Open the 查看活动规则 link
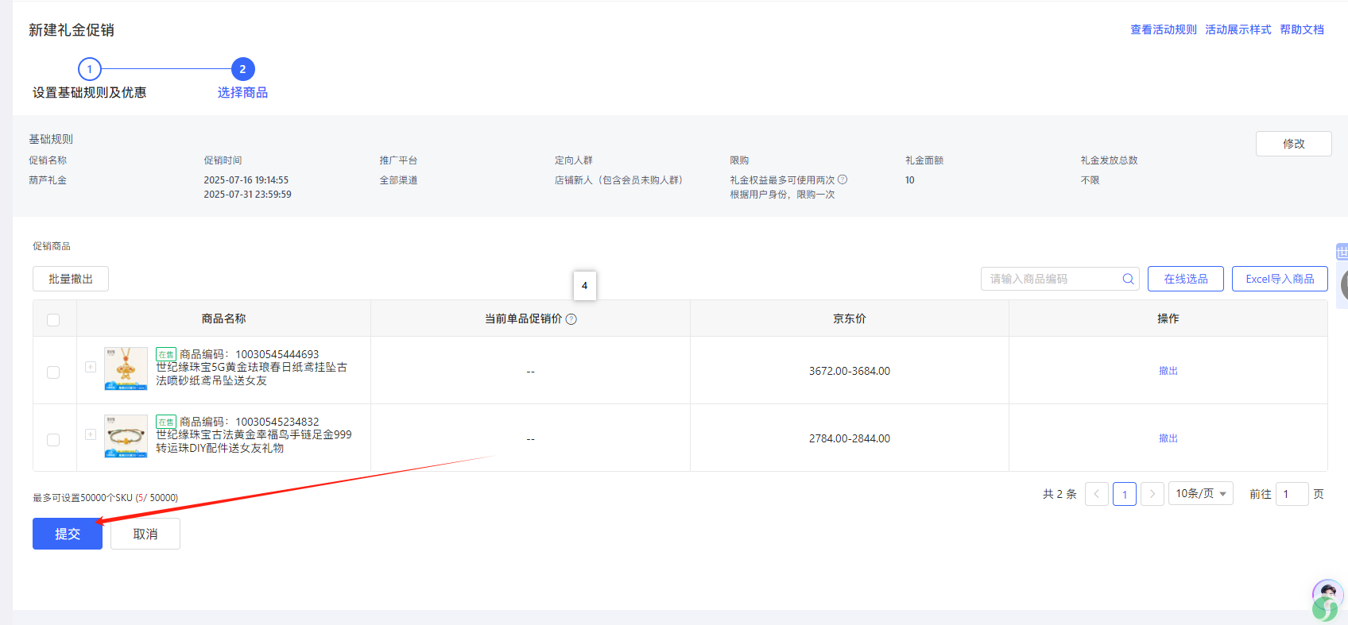The image size is (1348, 625). [1163, 29]
